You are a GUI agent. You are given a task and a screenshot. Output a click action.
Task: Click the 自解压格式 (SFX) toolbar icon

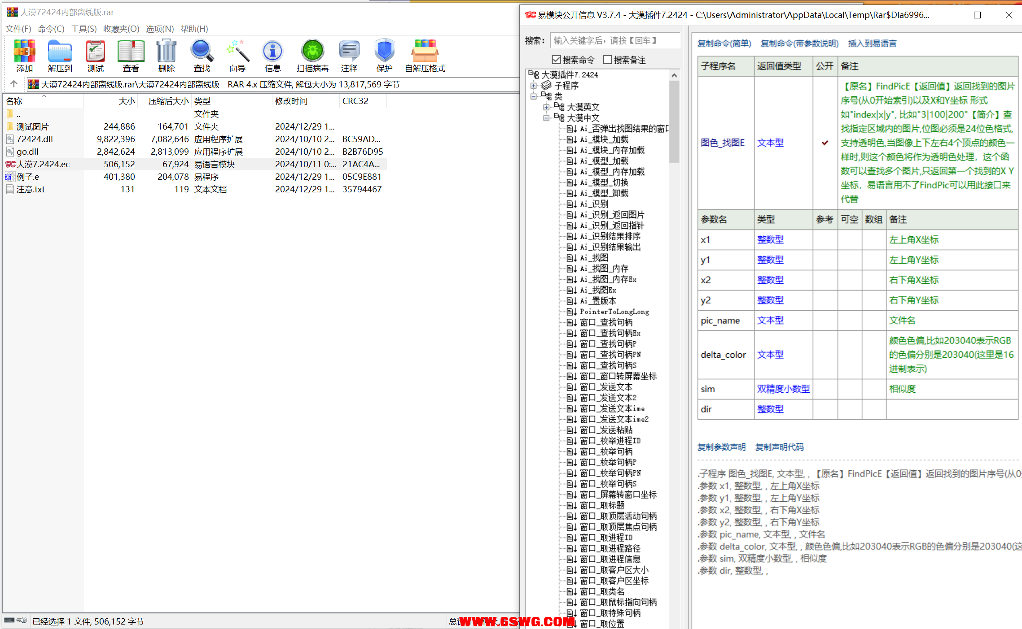pos(425,56)
